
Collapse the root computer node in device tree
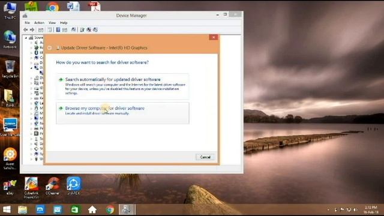26,38
